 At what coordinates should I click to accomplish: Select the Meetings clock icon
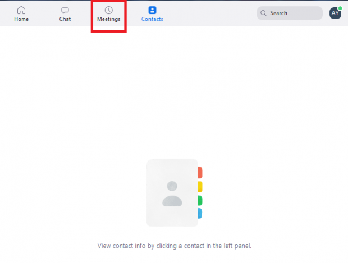point(109,10)
